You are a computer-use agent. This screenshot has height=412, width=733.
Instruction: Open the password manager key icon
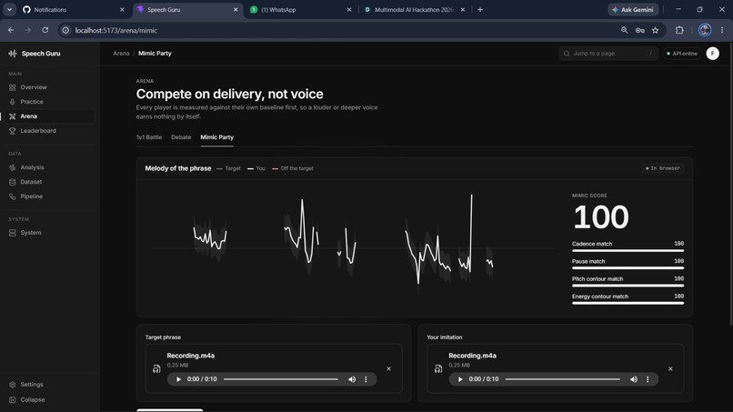point(639,30)
